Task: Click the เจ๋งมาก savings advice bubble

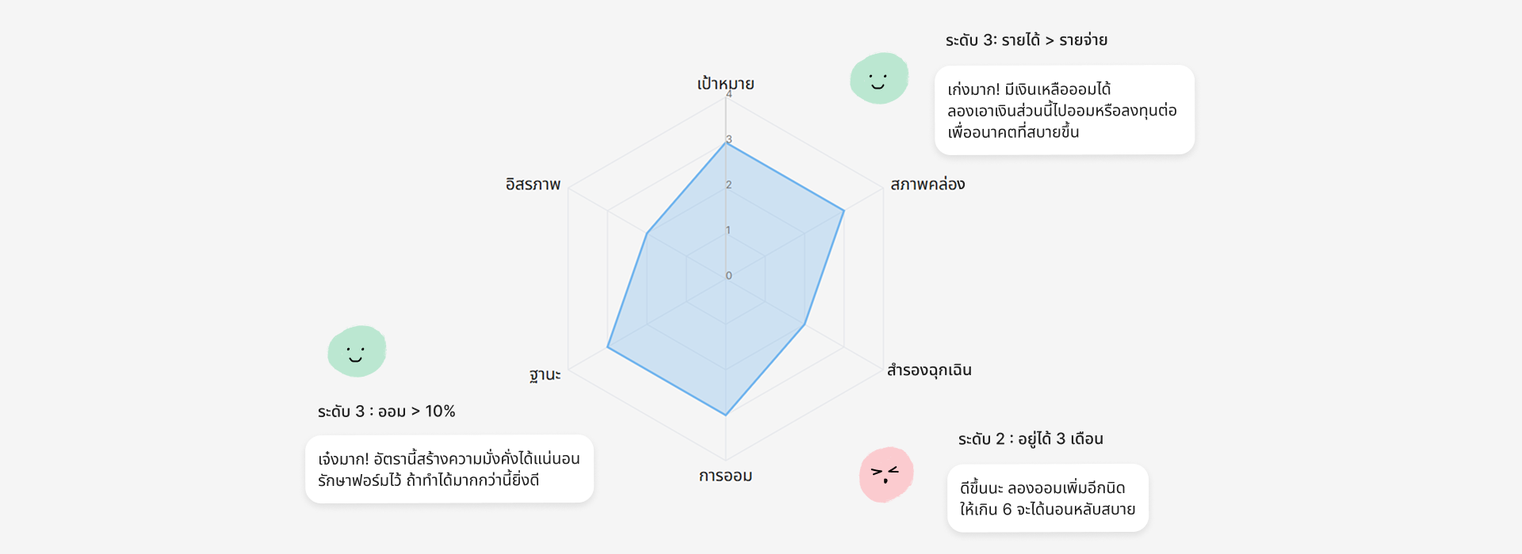Action: [x=449, y=469]
